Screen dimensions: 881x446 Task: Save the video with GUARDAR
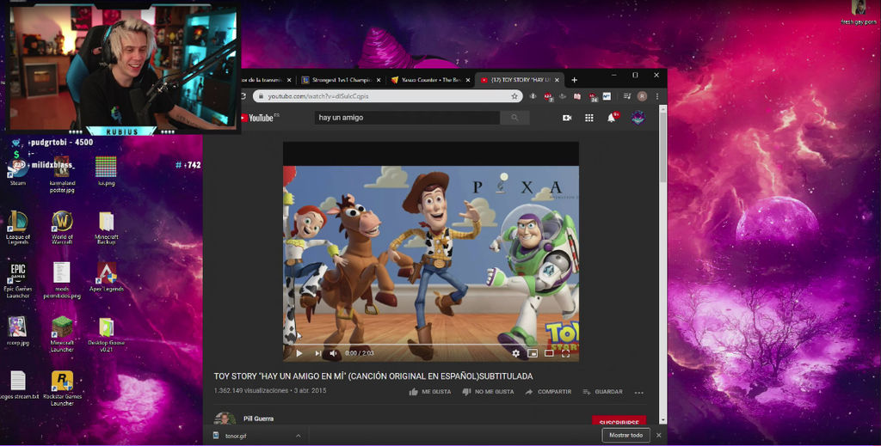pos(602,392)
